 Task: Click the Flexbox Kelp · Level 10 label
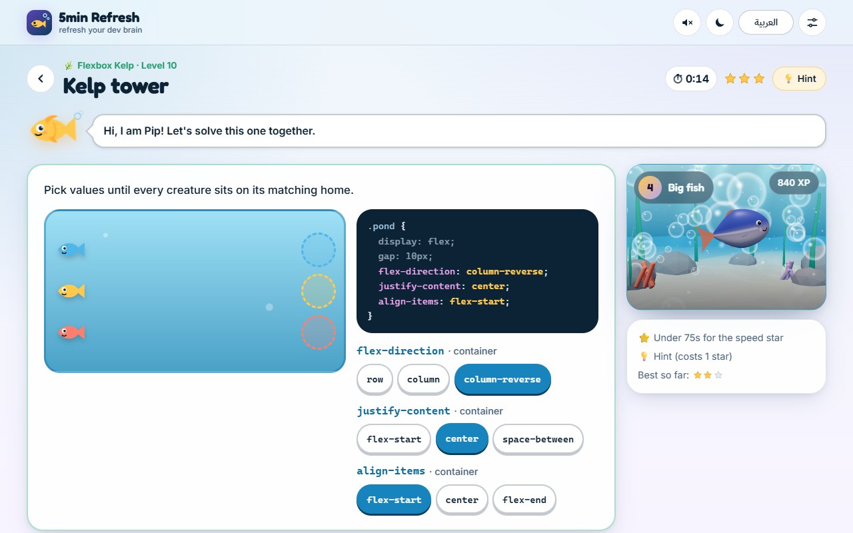click(121, 65)
